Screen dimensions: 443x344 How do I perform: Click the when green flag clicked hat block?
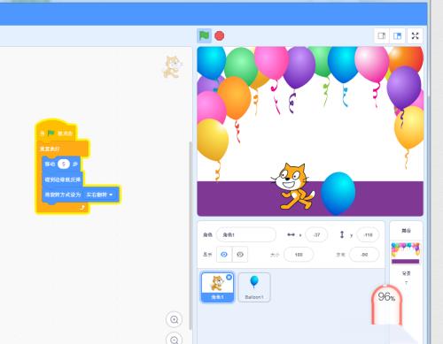tap(57, 132)
